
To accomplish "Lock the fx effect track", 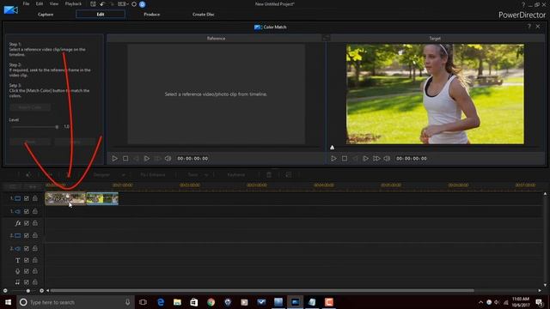I will pyautogui.click(x=35, y=223).
